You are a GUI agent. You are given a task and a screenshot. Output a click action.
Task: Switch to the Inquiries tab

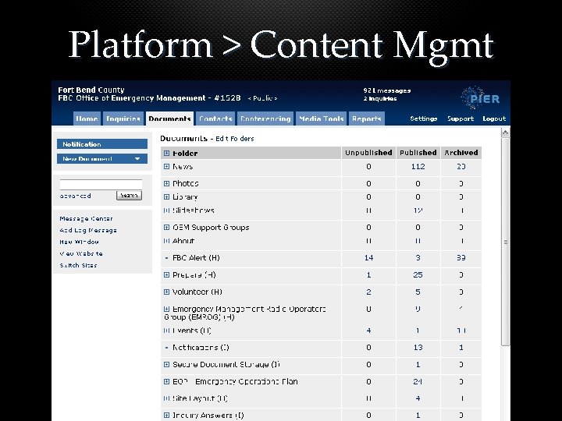(x=123, y=119)
